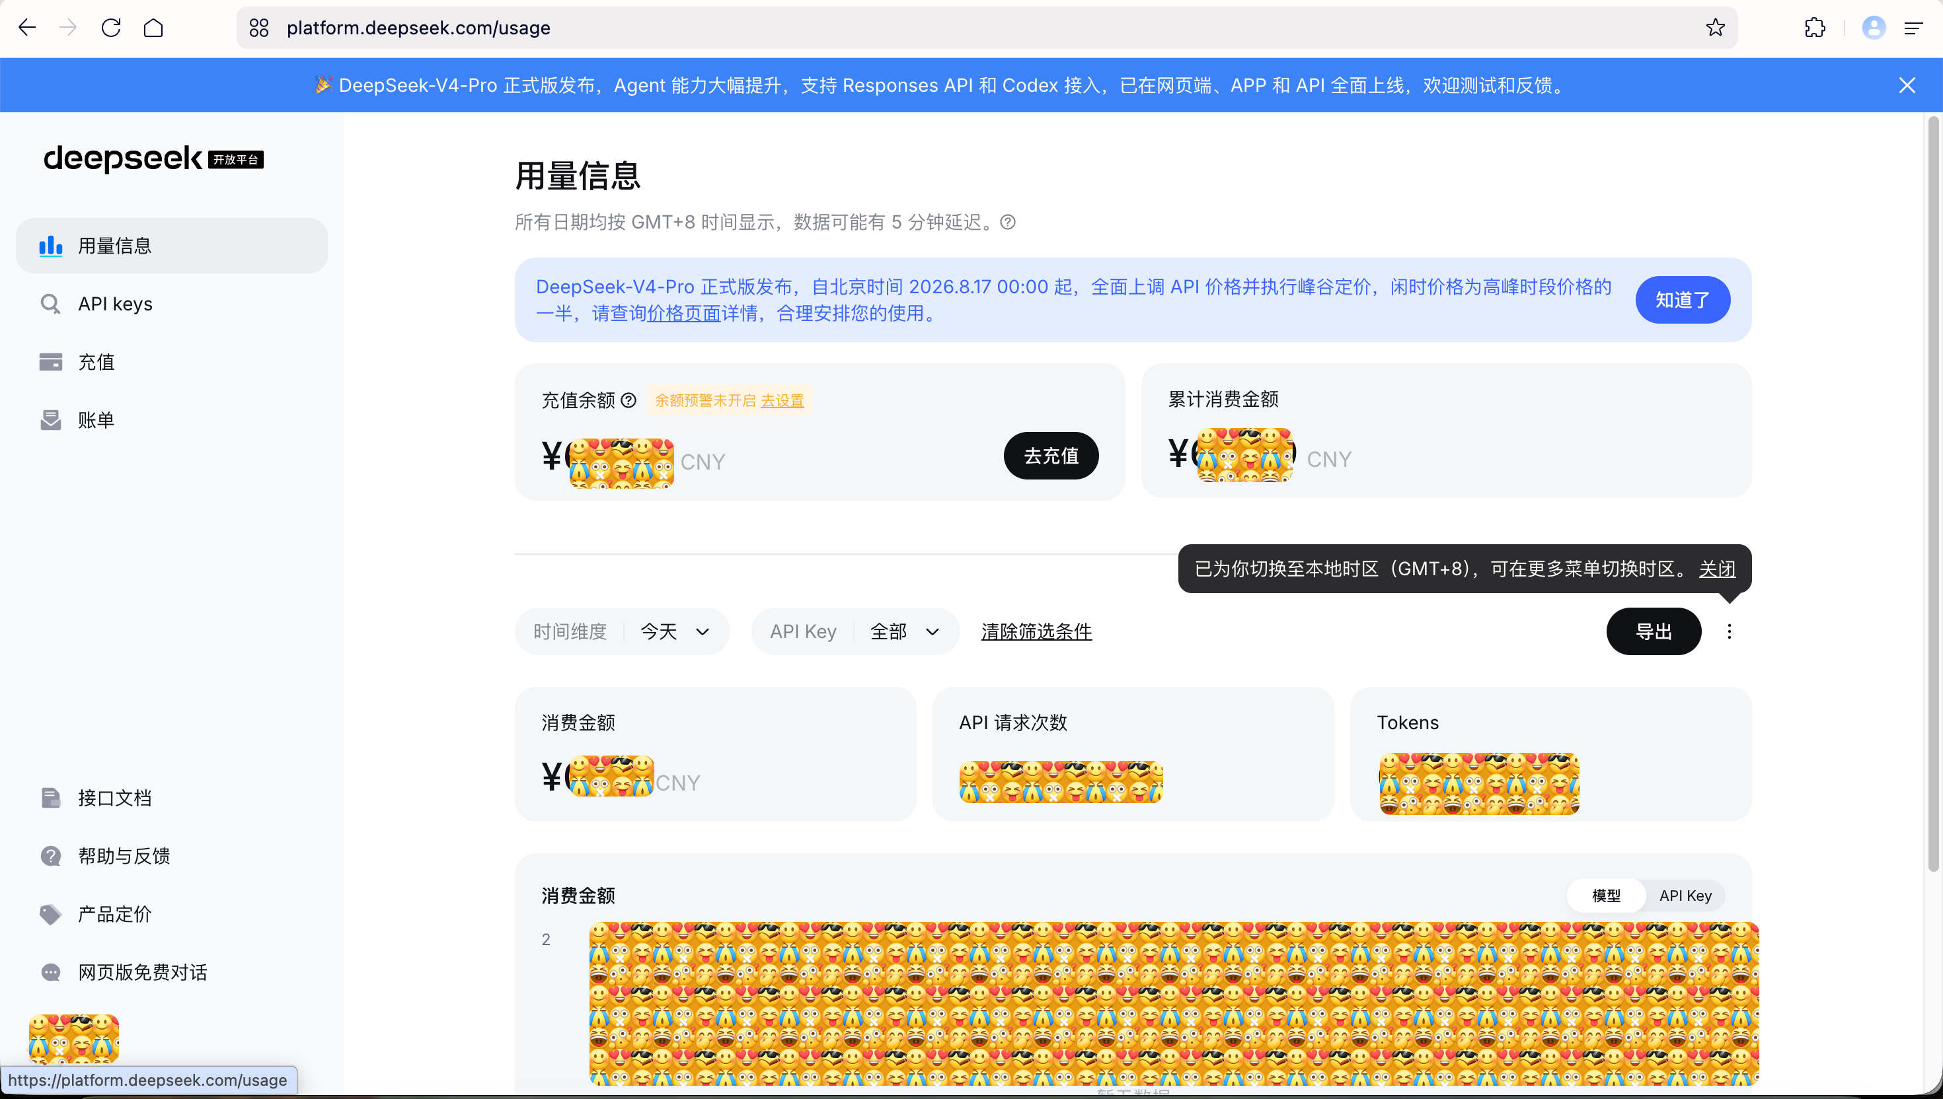This screenshot has height=1099, width=1943.
Task: Click 清除筛选条件 to clear filters
Action: click(x=1037, y=632)
